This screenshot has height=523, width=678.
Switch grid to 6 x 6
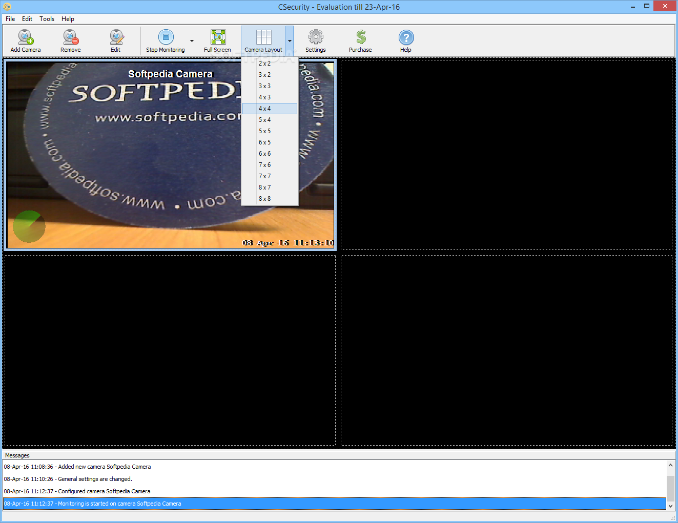(270, 154)
